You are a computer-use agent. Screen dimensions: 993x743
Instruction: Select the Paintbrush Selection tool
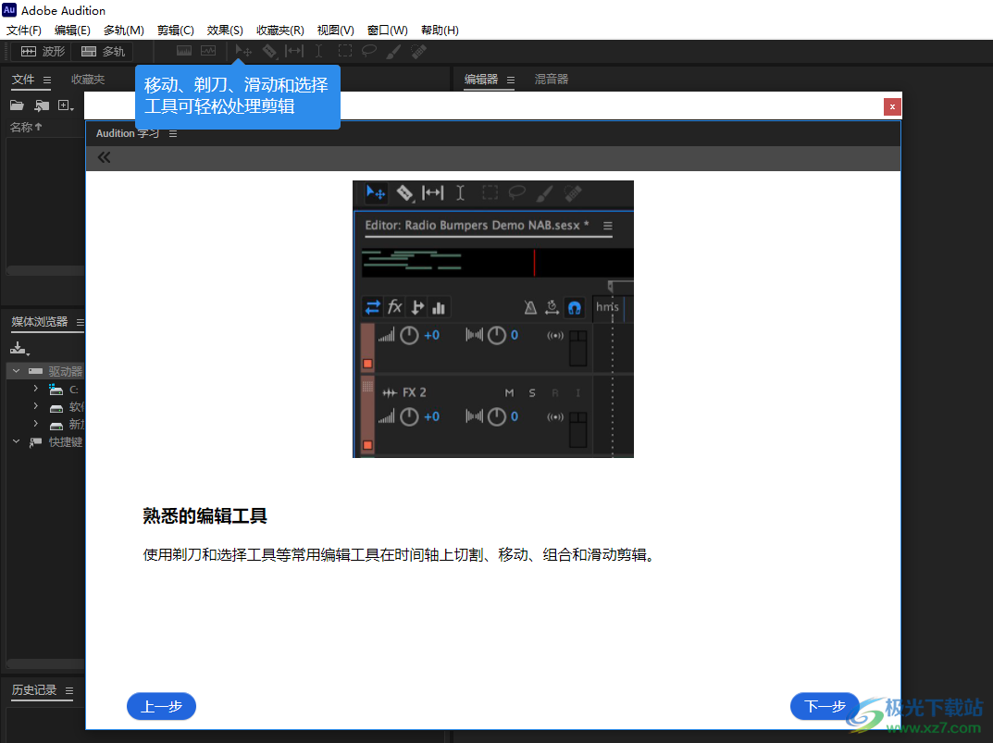[x=393, y=51]
